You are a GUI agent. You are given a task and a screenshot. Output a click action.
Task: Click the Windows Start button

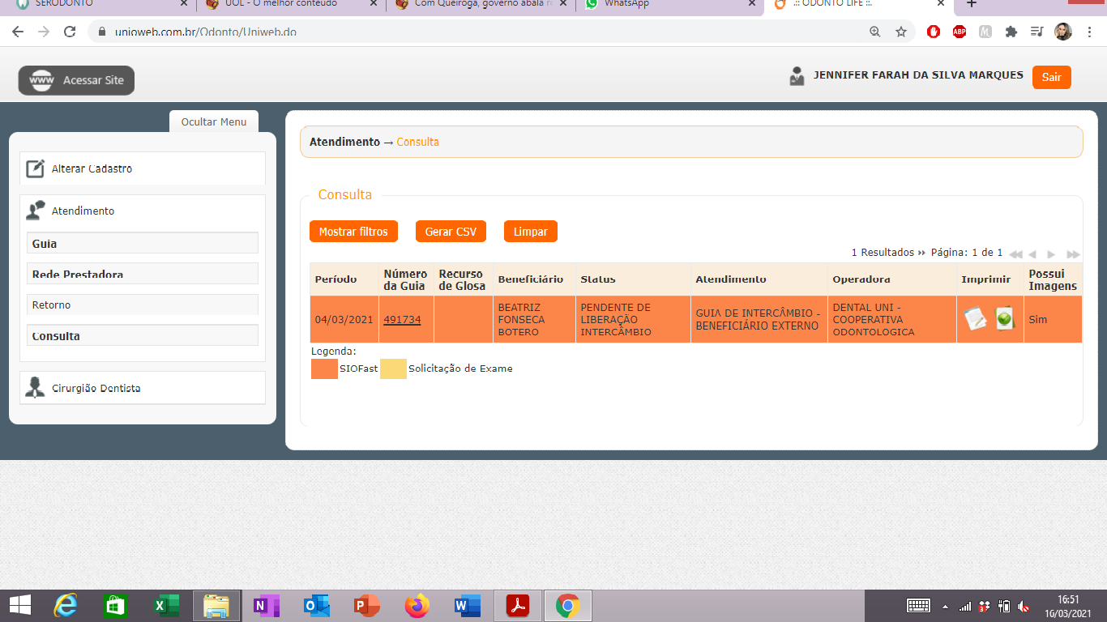(19, 606)
